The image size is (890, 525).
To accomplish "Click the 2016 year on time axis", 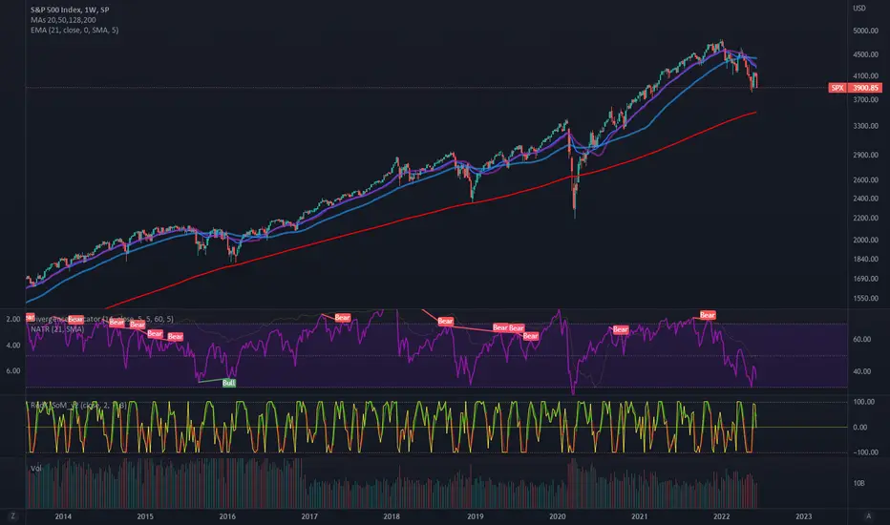I will pyautogui.click(x=227, y=515).
